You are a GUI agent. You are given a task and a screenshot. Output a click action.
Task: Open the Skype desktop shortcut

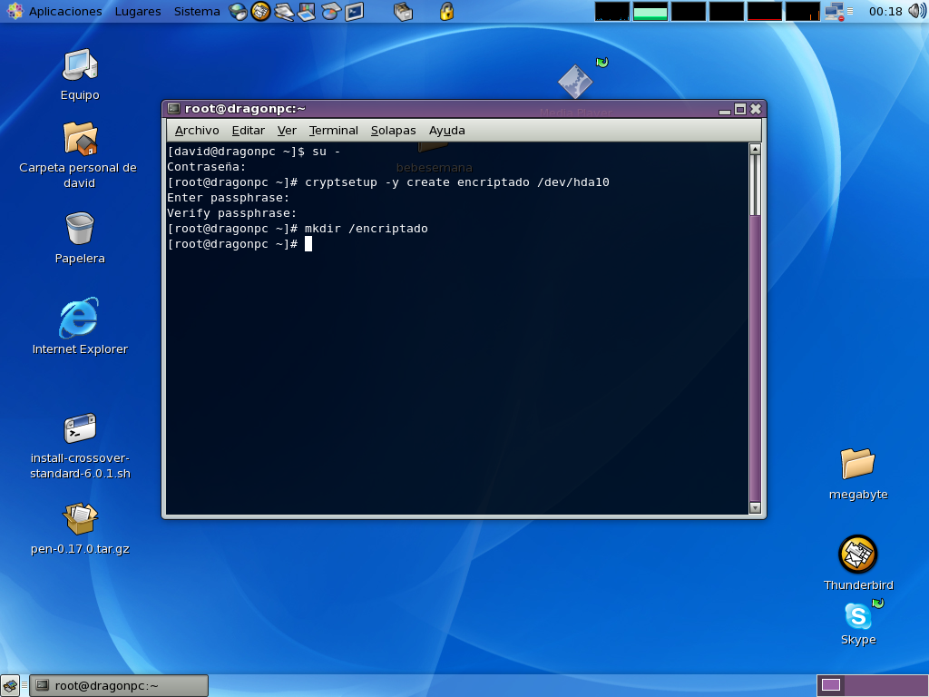coord(857,617)
